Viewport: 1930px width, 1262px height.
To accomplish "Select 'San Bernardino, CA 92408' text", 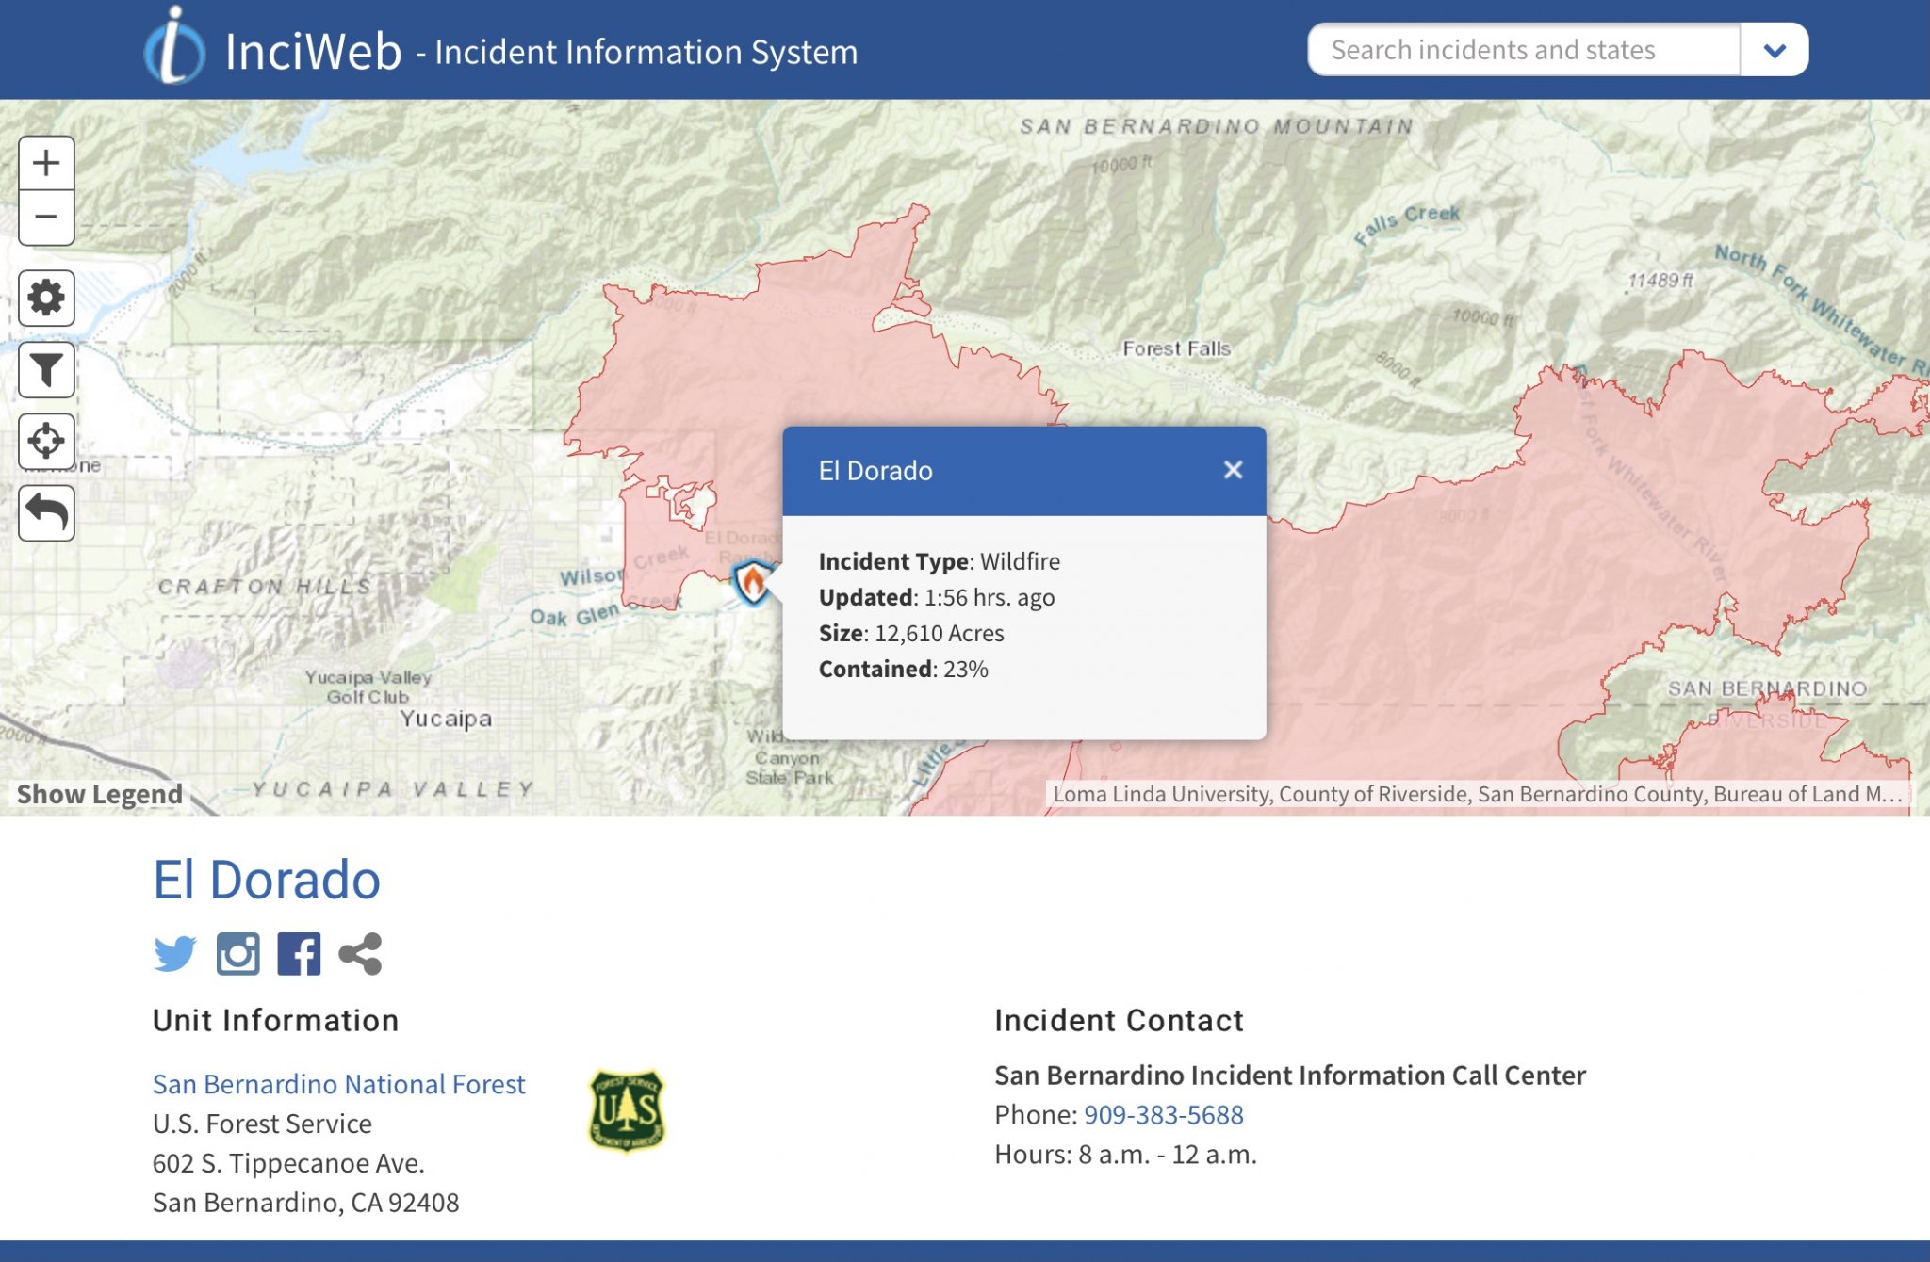I will [x=305, y=1203].
